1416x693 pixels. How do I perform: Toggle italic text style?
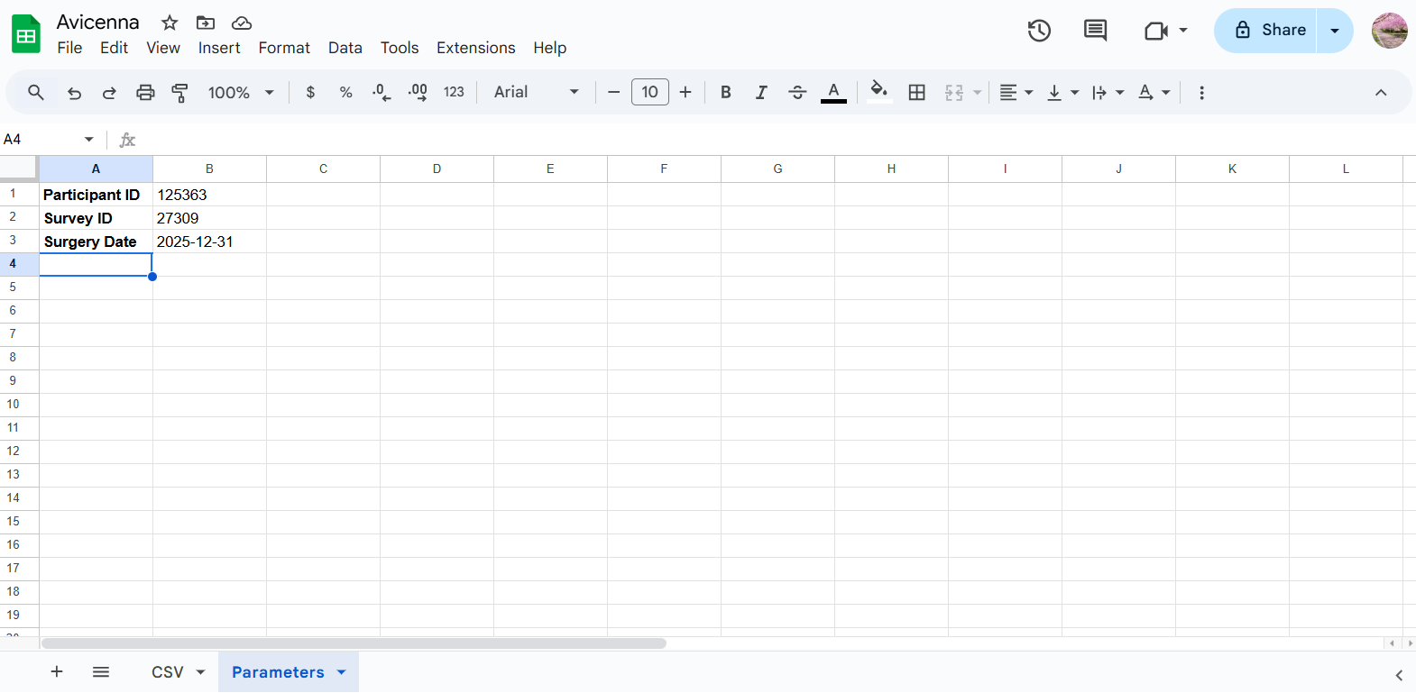tap(761, 93)
